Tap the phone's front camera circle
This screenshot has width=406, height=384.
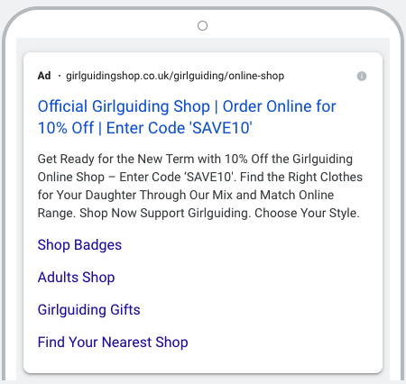click(202, 26)
